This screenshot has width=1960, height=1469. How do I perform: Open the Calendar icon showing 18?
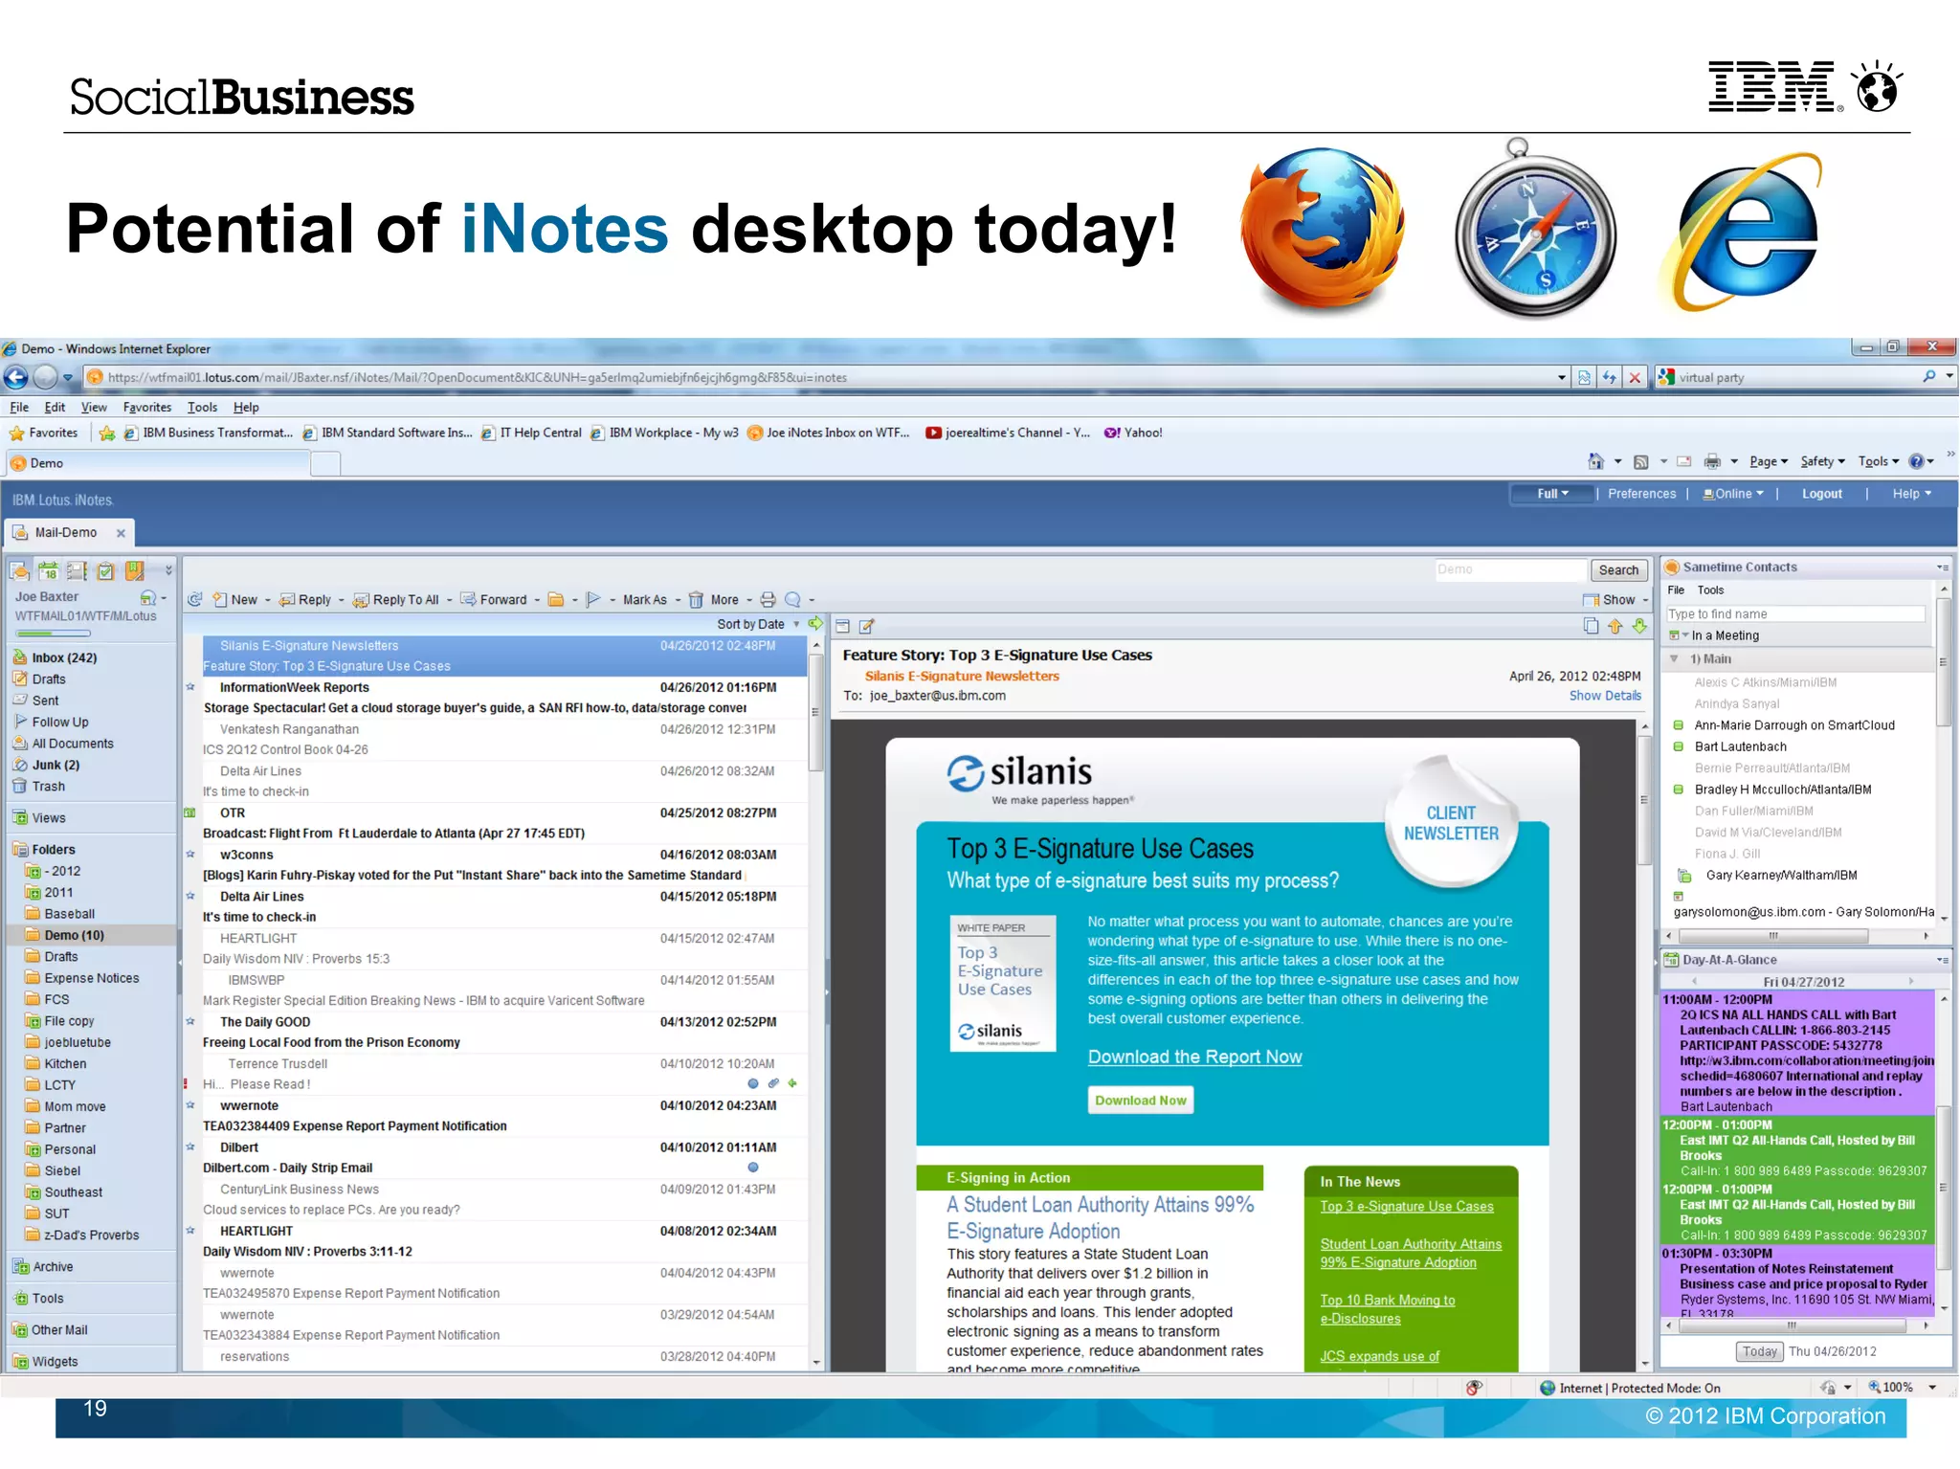pos(48,571)
